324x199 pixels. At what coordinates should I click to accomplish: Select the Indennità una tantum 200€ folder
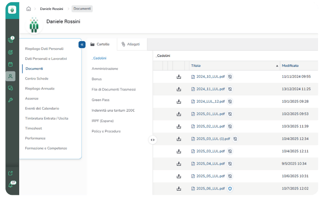point(113,110)
